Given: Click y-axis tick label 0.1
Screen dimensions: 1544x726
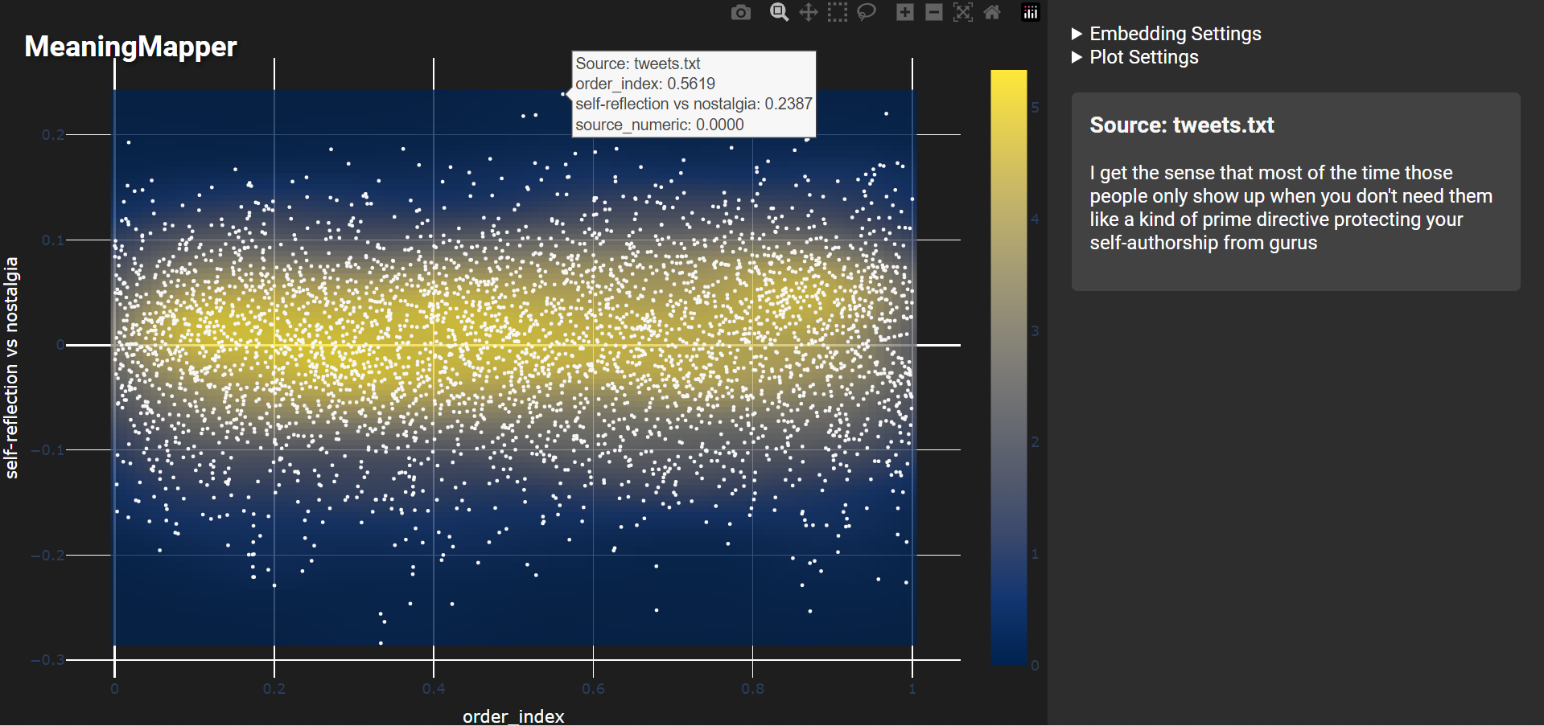Looking at the screenshot, I should [x=53, y=240].
